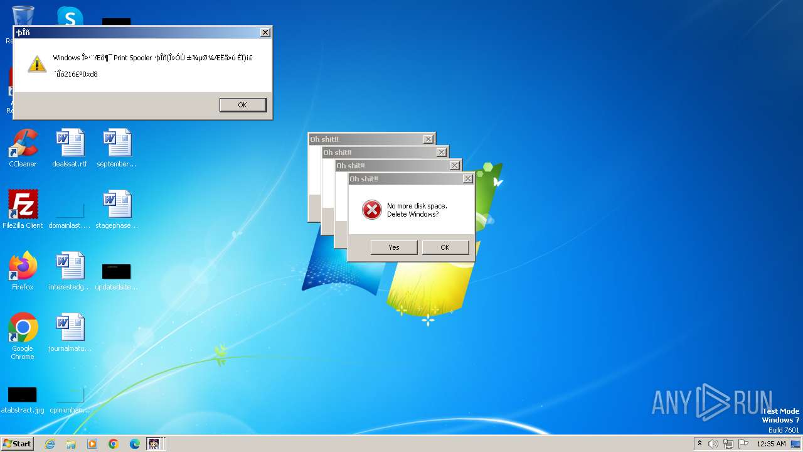803x452 pixels.
Task: Launch Chrome from the taskbar
Action: tap(114, 444)
